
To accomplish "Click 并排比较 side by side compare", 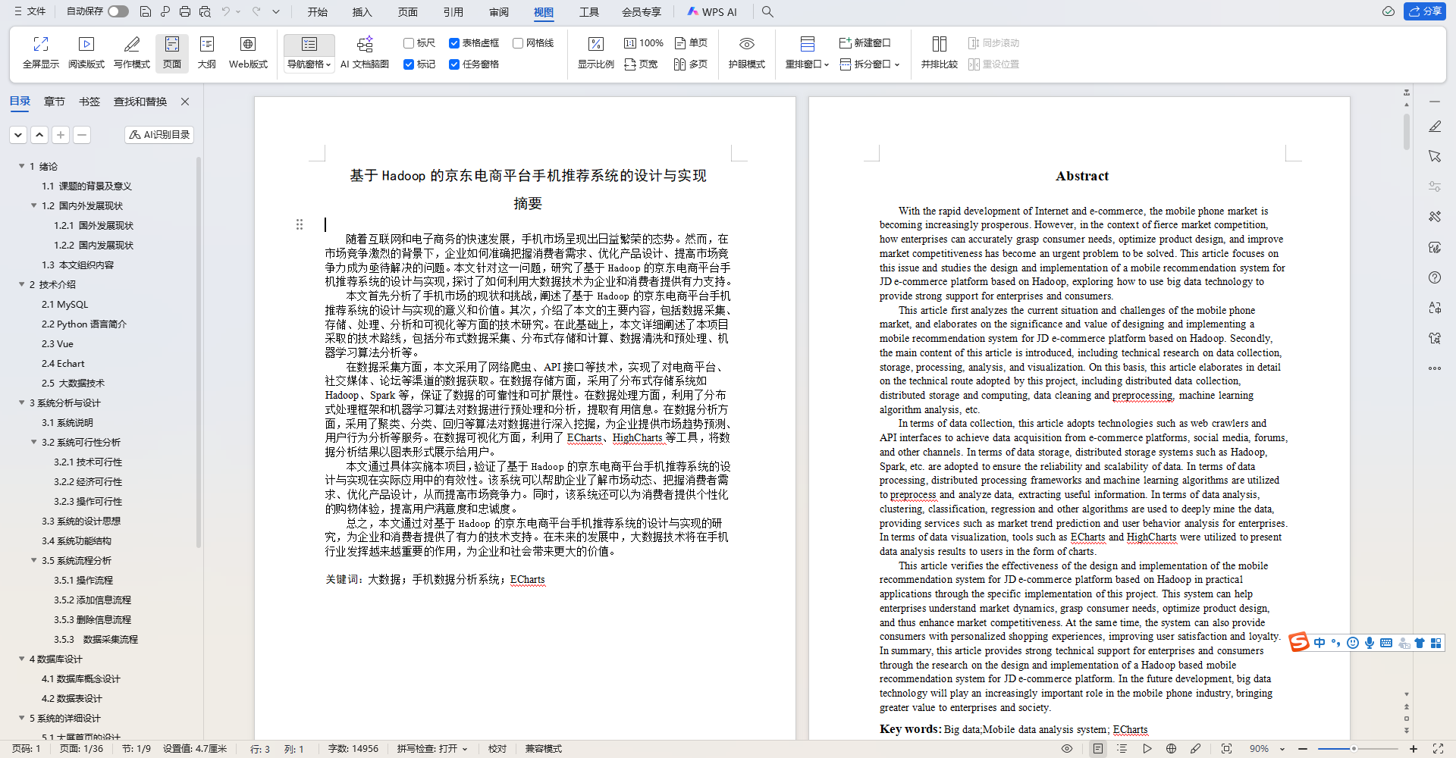I will click(x=940, y=53).
